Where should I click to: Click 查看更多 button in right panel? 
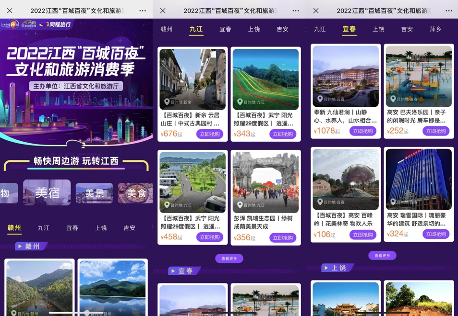tap(382, 255)
